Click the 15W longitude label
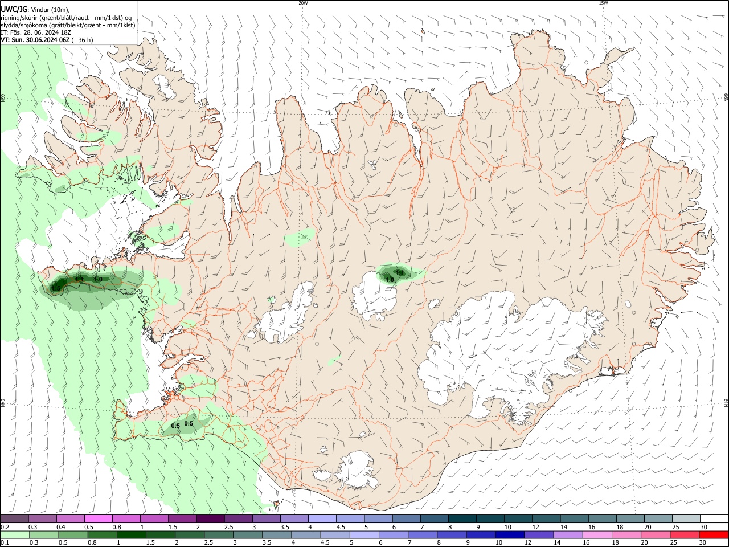 [x=603, y=3]
